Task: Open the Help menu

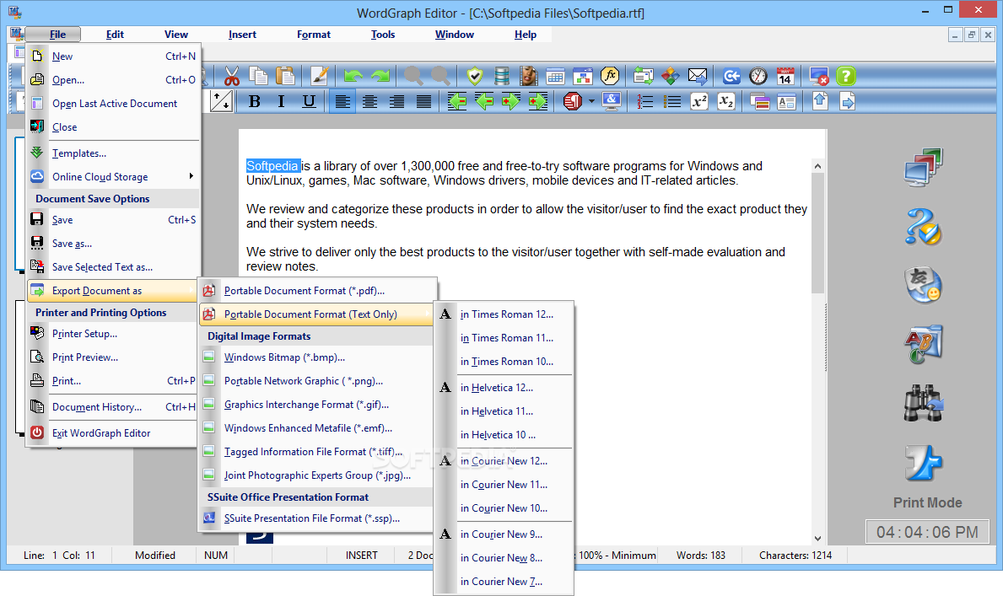Action: [526, 35]
